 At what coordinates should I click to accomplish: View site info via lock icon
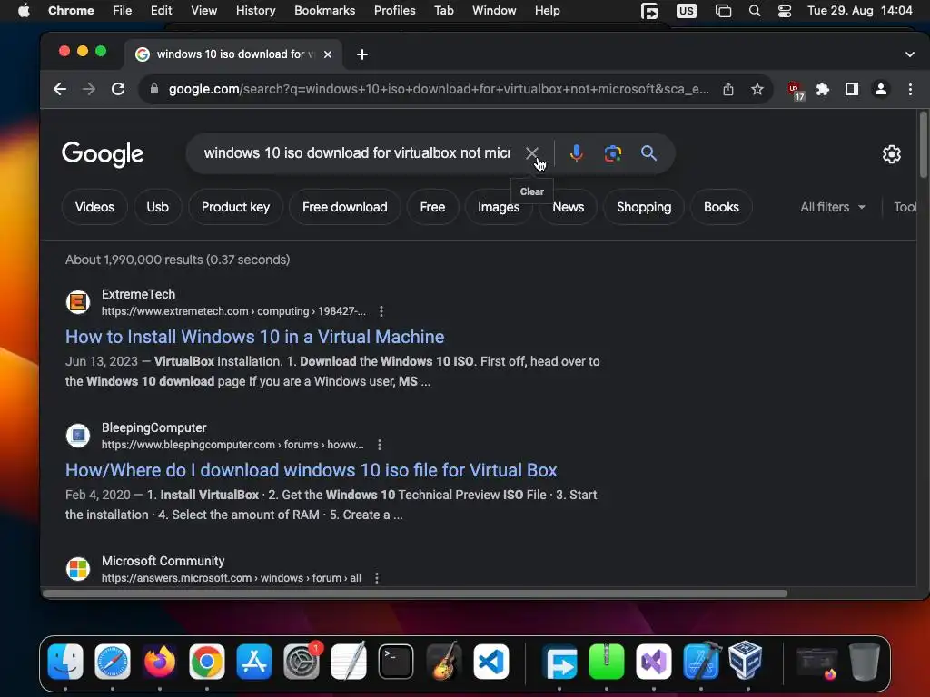click(154, 89)
